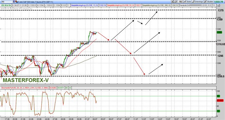
Task: Click the overbought level 80 label box
Action: tap(67, 88)
